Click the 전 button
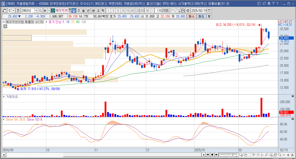 pos(18,11)
